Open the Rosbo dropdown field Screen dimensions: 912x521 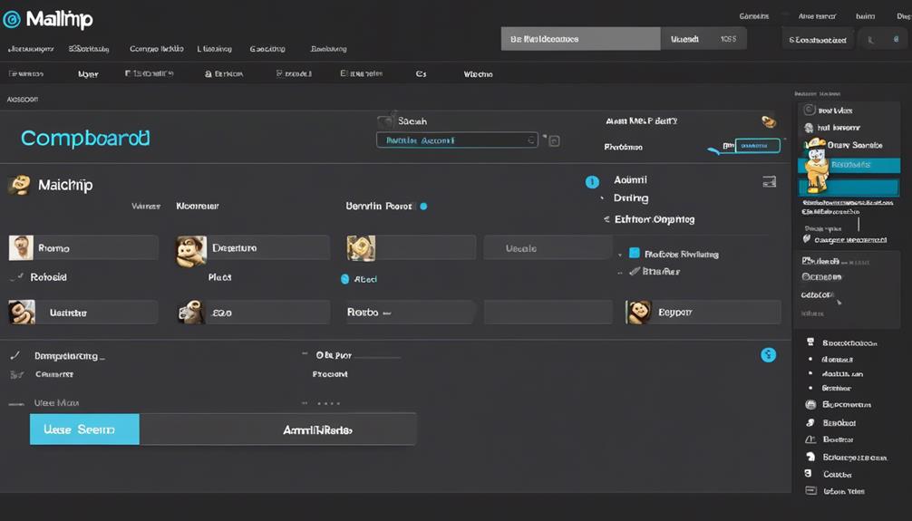(411, 313)
